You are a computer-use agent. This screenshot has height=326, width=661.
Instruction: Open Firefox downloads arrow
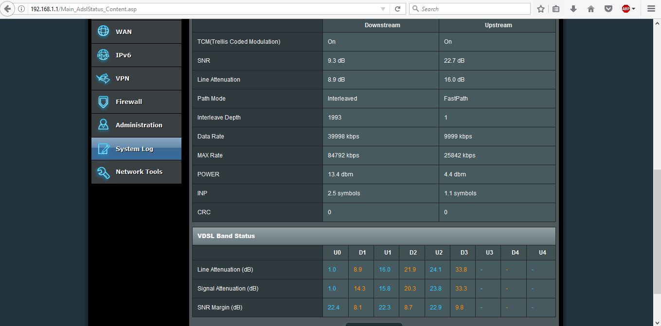pos(573,9)
